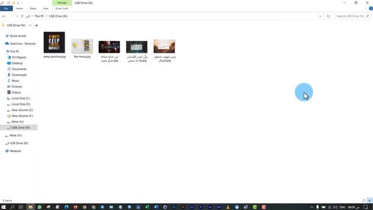Image resolution: width=373 pixels, height=210 pixels.
Task: Switch to the View ribbon tab
Action: coord(45,8)
